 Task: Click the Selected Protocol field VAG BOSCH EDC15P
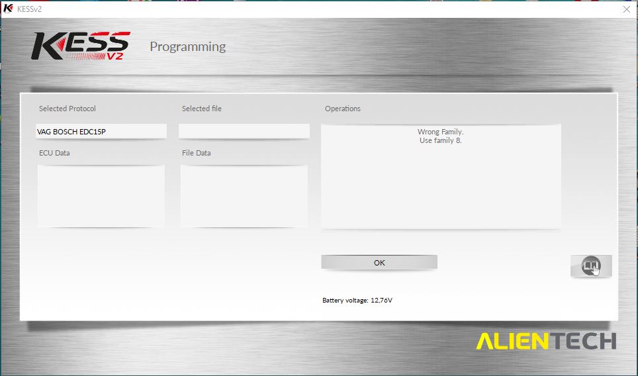click(x=101, y=132)
